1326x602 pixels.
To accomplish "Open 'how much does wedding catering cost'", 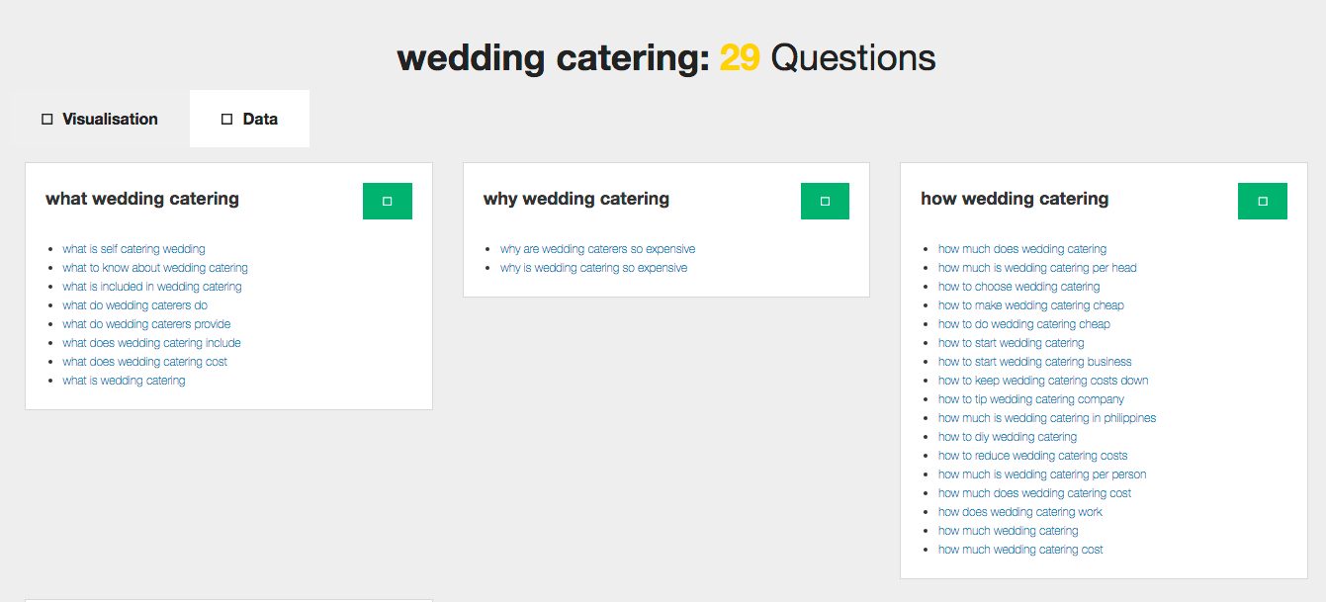I will pos(1035,493).
